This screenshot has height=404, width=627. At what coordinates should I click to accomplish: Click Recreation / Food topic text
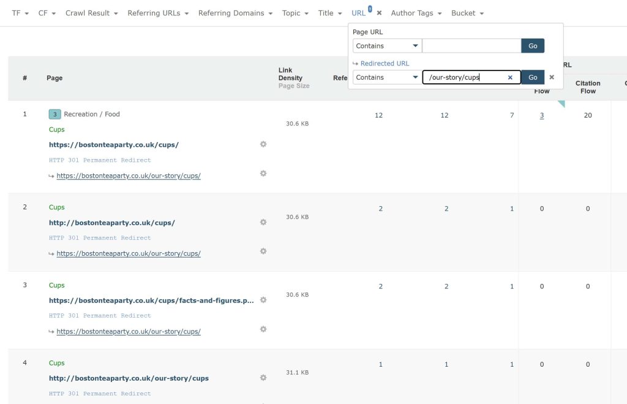(x=92, y=114)
